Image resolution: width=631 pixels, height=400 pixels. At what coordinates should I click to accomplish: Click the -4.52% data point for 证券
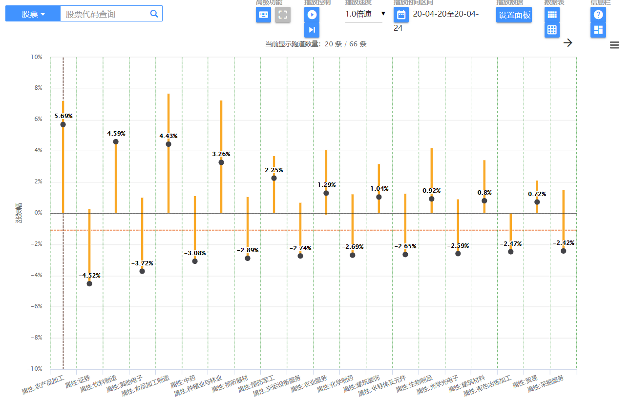pos(89,283)
